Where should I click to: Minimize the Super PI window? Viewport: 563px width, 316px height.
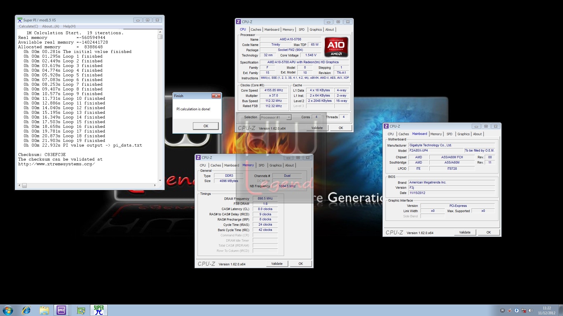pyautogui.click(x=138, y=20)
